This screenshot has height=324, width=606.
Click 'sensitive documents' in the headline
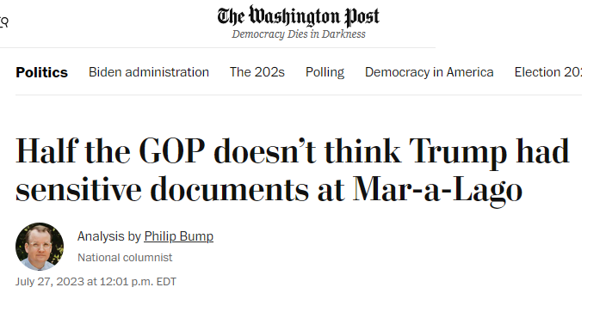162,189
